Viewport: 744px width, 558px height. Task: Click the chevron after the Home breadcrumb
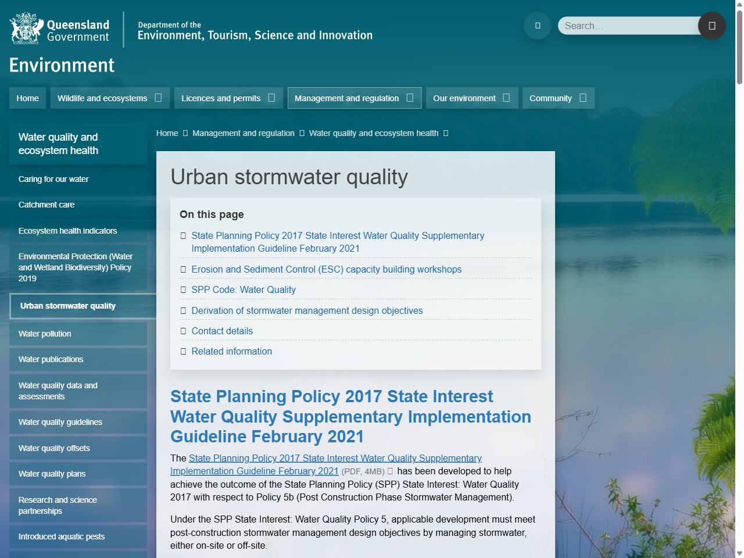(x=184, y=133)
